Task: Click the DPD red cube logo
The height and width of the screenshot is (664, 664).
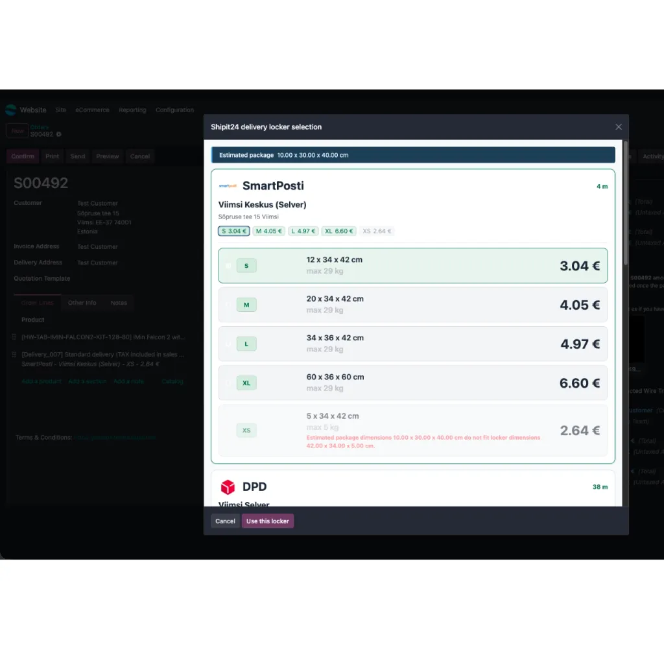Action: click(x=228, y=487)
